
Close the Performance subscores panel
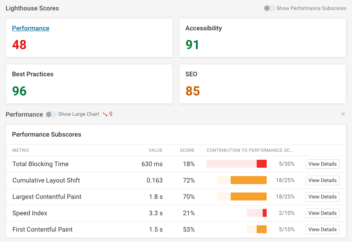pos(343,114)
